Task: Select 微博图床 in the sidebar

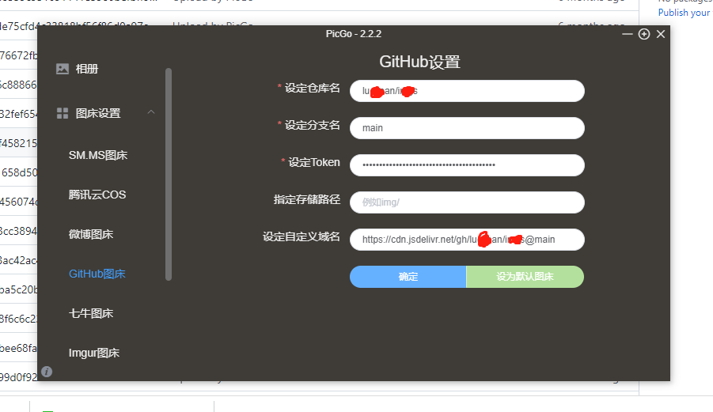Action: click(90, 234)
